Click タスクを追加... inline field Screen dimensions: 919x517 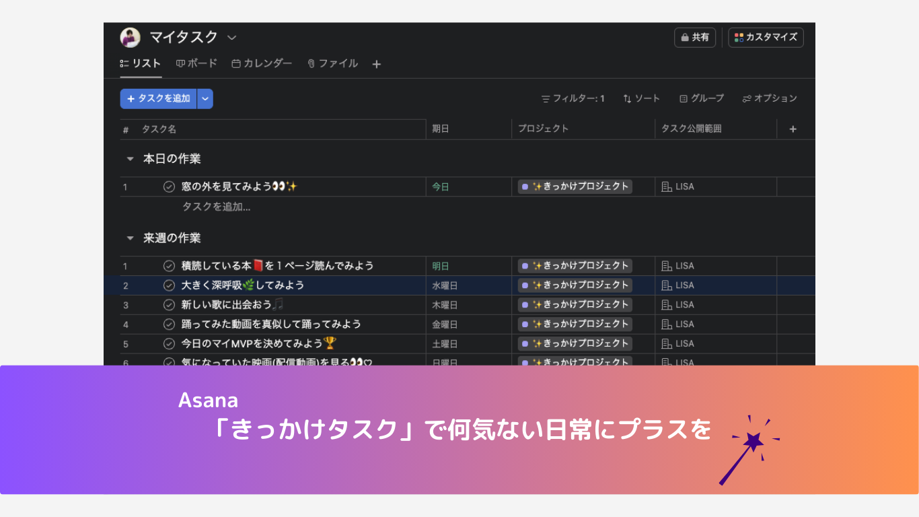click(x=216, y=207)
